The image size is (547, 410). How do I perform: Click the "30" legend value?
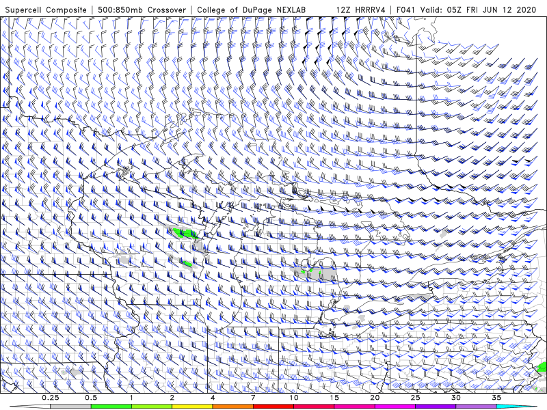tap(455, 398)
